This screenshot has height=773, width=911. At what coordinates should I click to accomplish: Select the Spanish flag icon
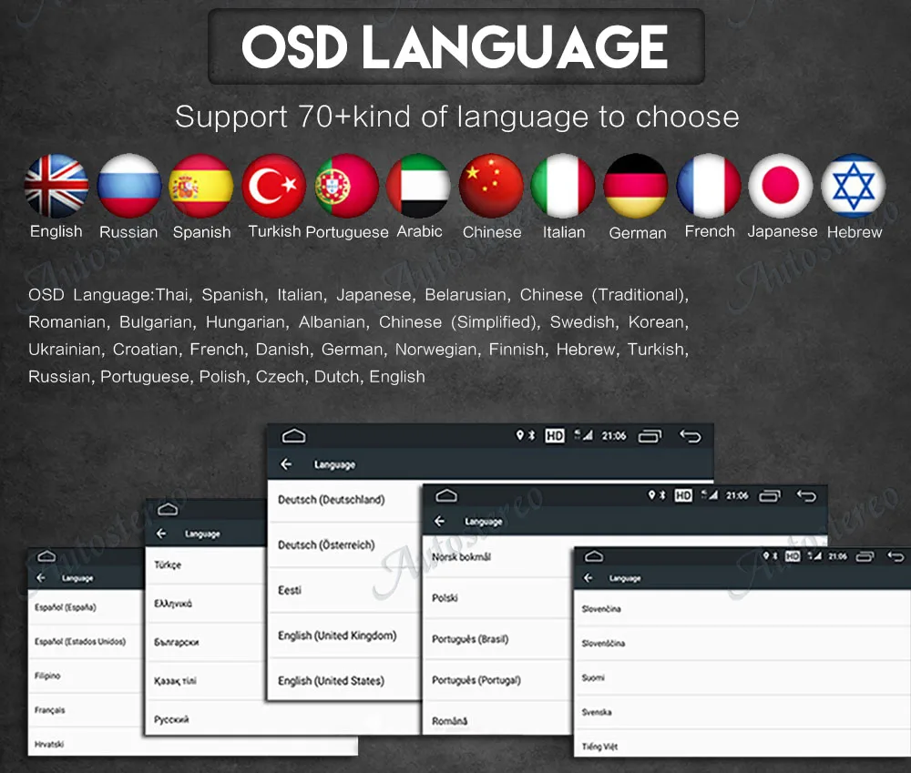click(201, 186)
